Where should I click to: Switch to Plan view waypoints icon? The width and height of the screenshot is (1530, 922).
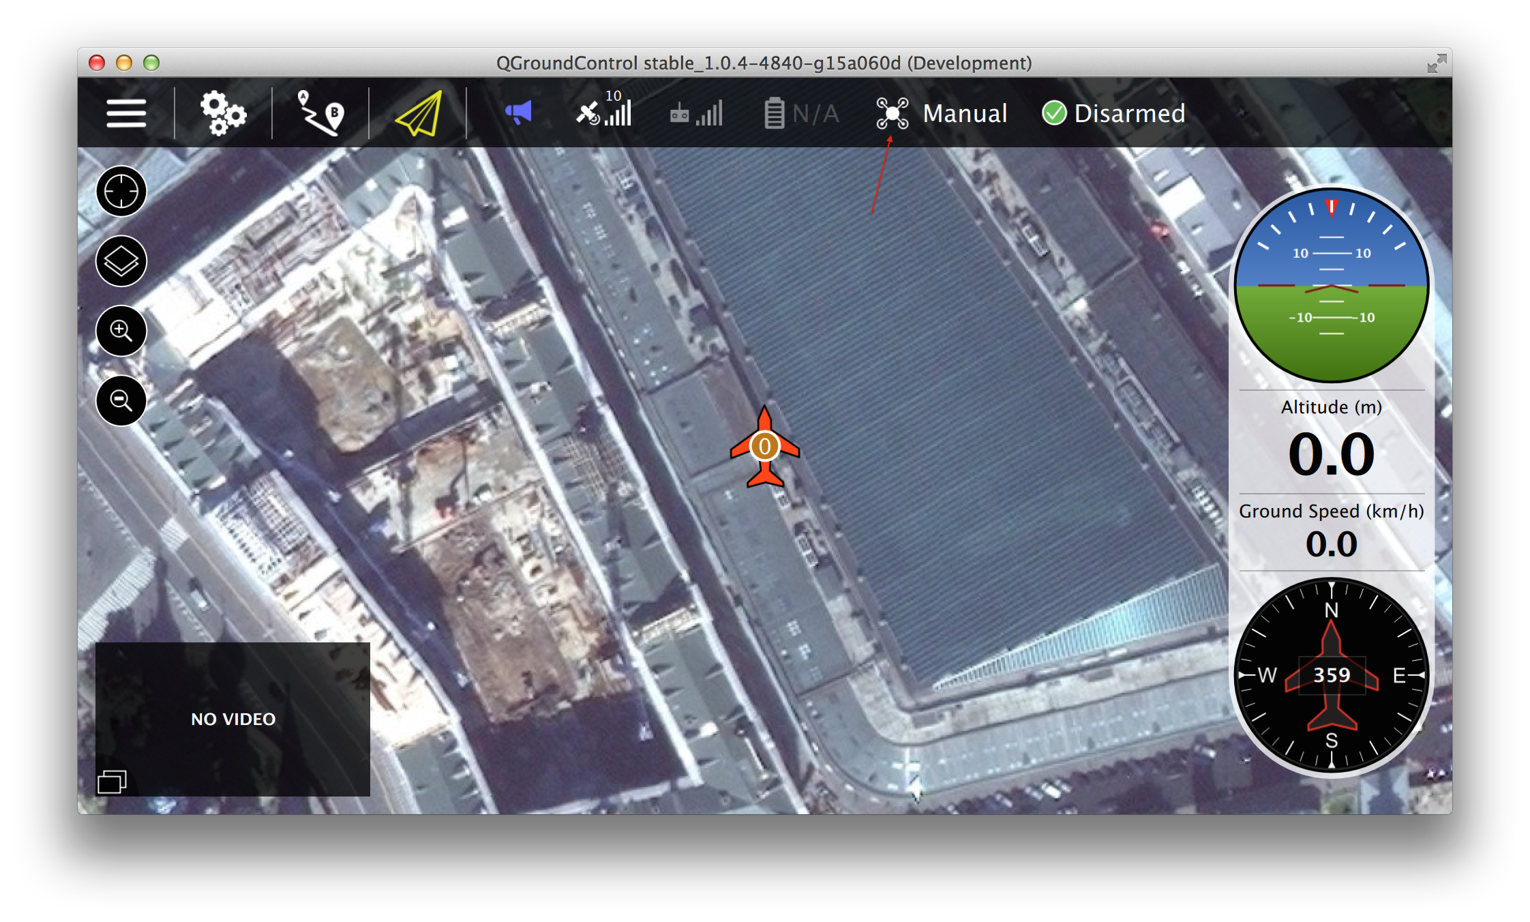click(320, 113)
